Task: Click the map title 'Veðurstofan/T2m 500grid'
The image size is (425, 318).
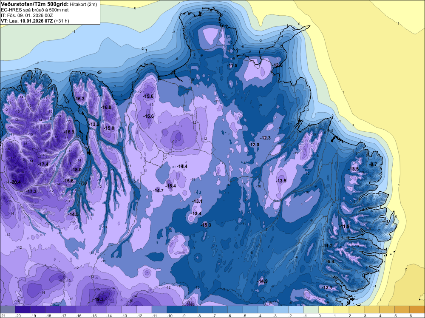Action: point(35,4)
